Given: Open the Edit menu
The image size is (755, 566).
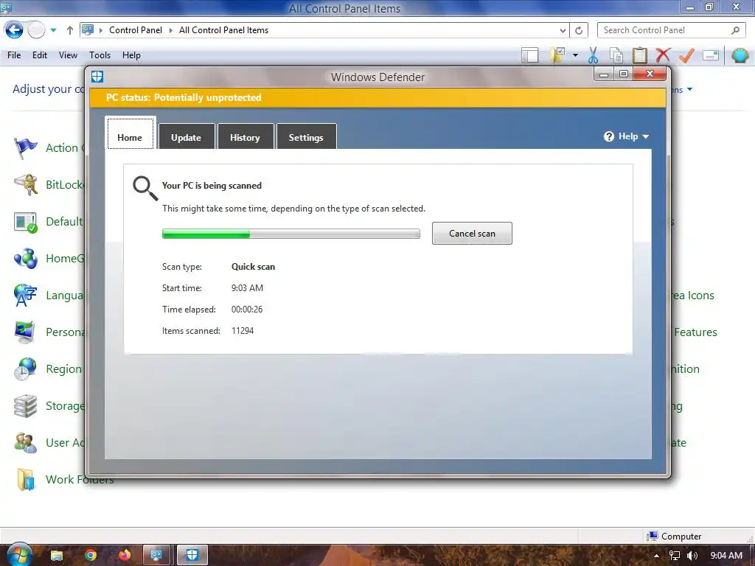Looking at the screenshot, I should click(40, 55).
